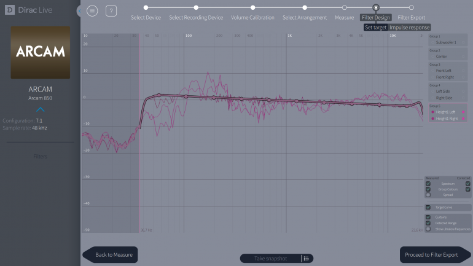Uncheck the Target Curve checkbox
This screenshot has height=266, width=473.
(428, 208)
